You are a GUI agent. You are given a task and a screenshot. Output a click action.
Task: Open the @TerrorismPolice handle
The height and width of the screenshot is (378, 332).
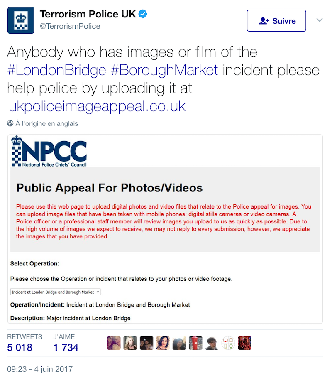[x=70, y=26]
